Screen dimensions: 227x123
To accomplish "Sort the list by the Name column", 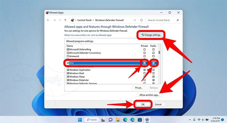I will pos(70,46).
